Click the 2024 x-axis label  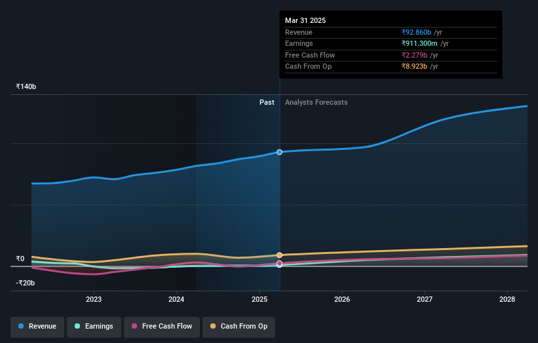[176, 299]
